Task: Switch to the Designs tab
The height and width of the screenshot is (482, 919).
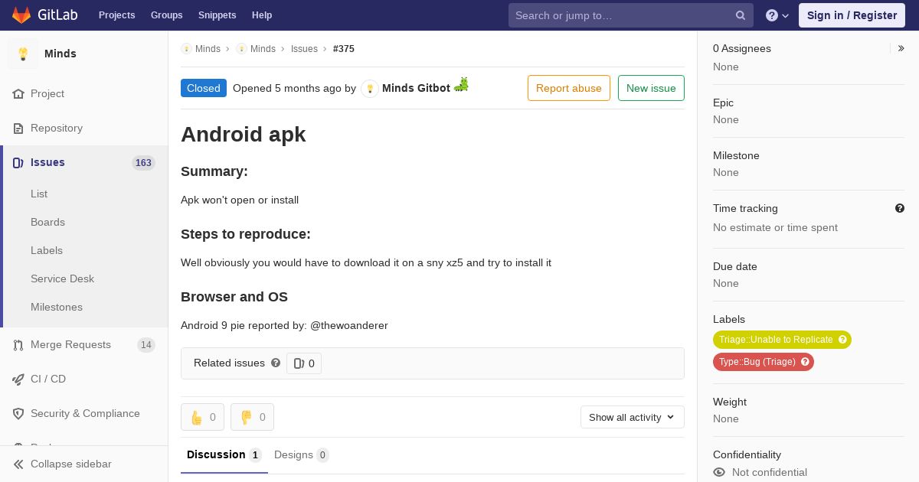Action: [x=302, y=455]
